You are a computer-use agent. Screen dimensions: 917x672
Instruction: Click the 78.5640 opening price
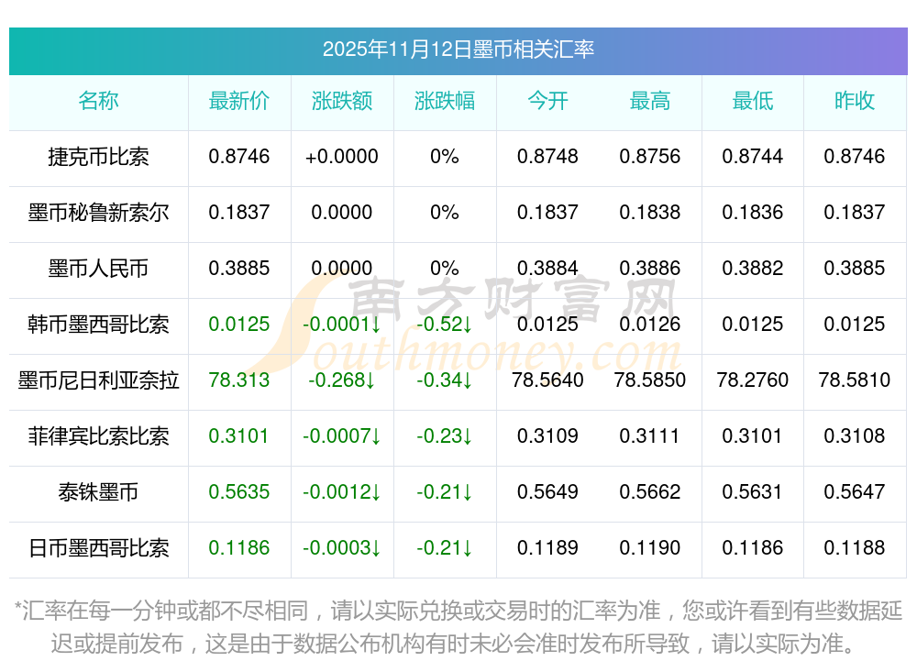[547, 380]
